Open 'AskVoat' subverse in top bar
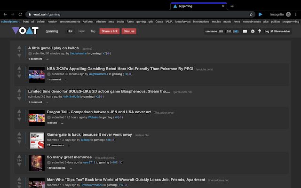Viewport: 301px width, 188px height. click(88, 22)
